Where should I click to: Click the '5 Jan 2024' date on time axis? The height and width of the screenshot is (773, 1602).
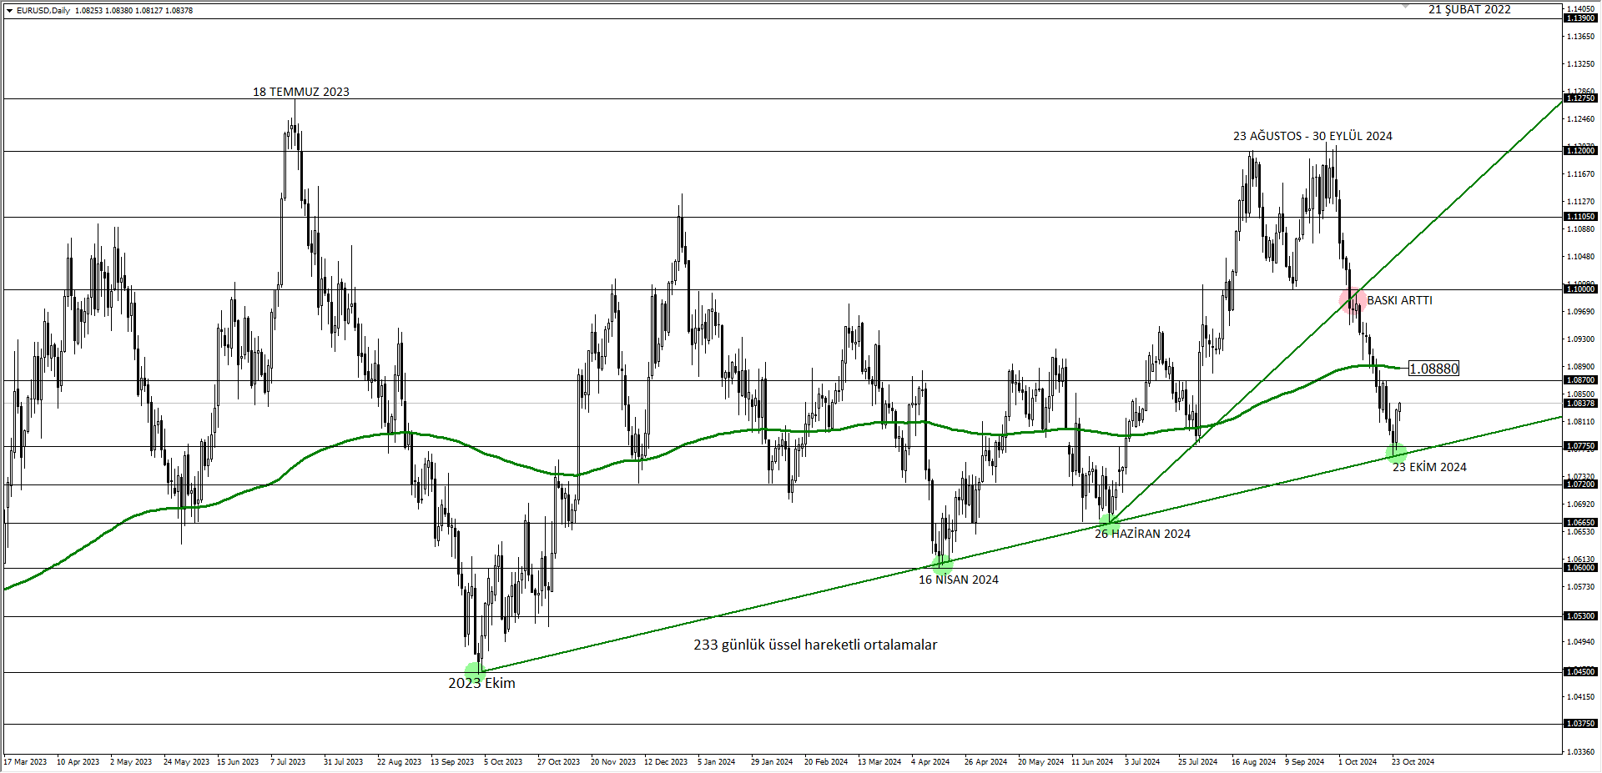(x=717, y=762)
